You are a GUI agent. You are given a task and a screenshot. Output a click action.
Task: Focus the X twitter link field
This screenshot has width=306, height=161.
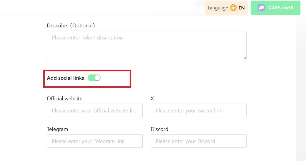(199, 110)
